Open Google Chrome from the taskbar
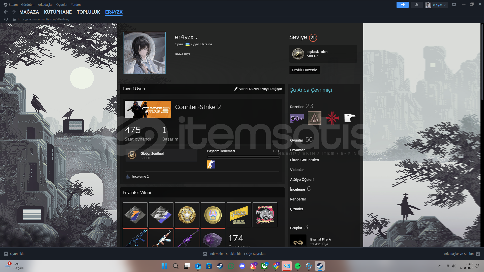This screenshot has height=272, width=484. click(x=276, y=266)
